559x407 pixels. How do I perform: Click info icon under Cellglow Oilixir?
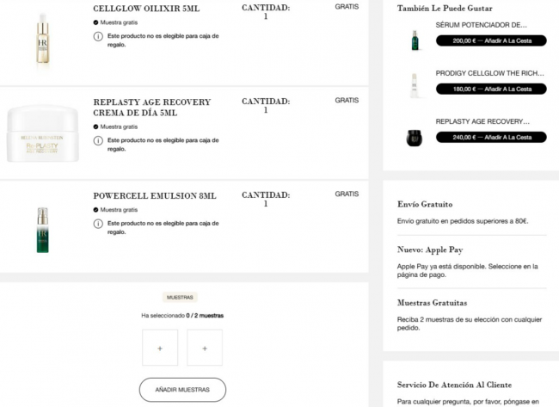[x=98, y=36]
